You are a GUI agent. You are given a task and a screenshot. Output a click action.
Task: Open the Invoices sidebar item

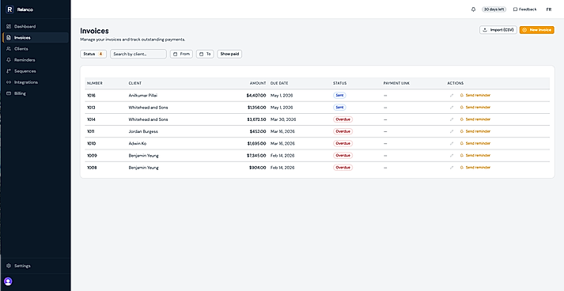[x=36, y=38]
